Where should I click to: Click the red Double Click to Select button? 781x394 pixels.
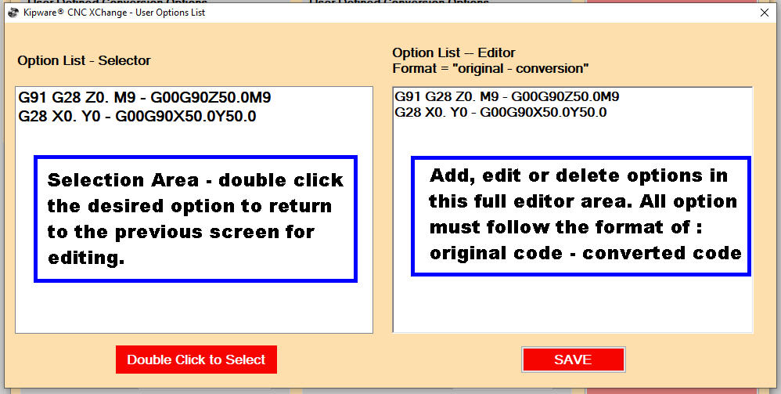coord(196,360)
